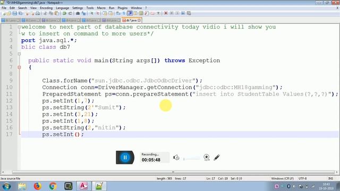Click the recorder's webcam icon
The width and height of the screenshot is (340, 191).
207,158
